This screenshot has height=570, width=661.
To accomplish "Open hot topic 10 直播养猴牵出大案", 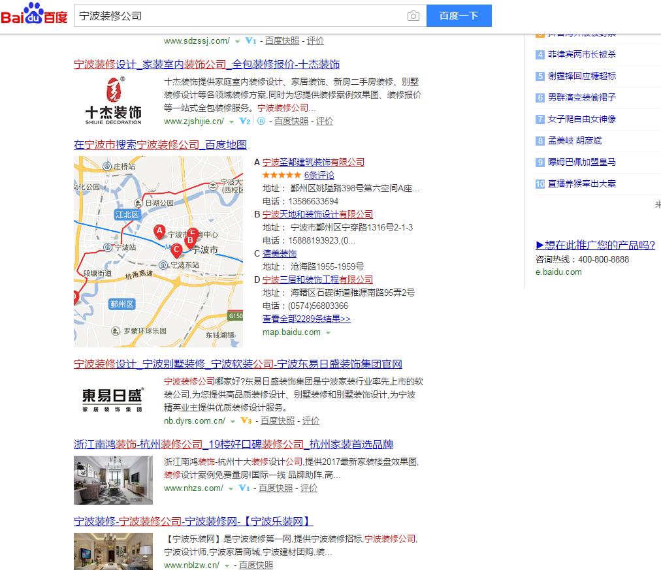I will click(582, 183).
